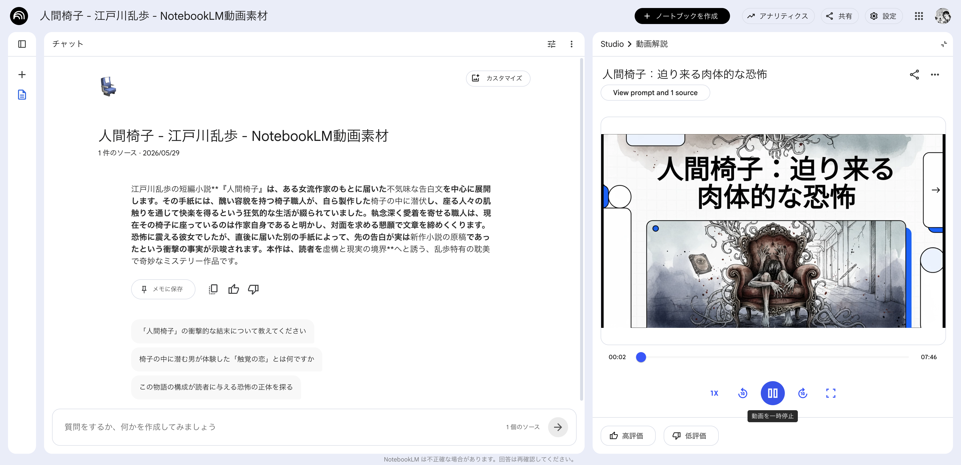Rate the video 低評価
The image size is (961, 465).
pyautogui.click(x=691, y=435)
